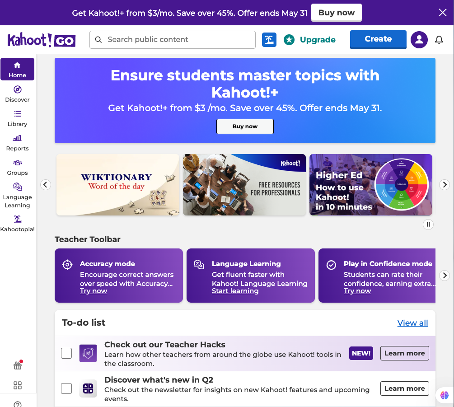Check the Discover what's new in Q2 checkbox
This screenshot has height=407, width=454.
coord(66,388)
